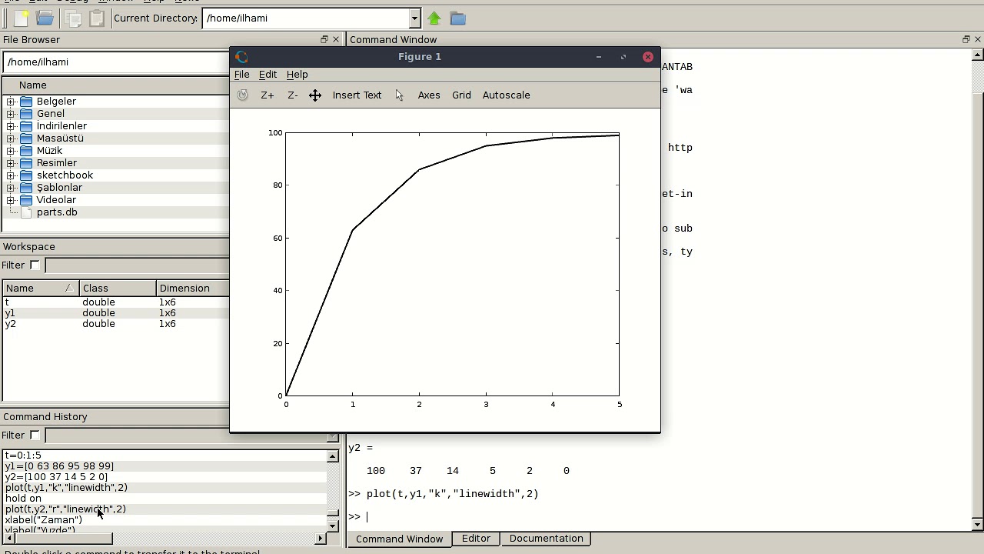Select the rotate tool in Figure 1

pyautogui.click(x=243, y=95)
